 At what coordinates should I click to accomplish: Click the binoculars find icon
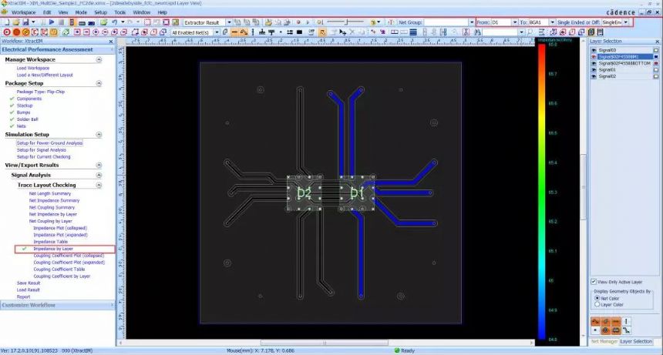(x=477, y=32)
